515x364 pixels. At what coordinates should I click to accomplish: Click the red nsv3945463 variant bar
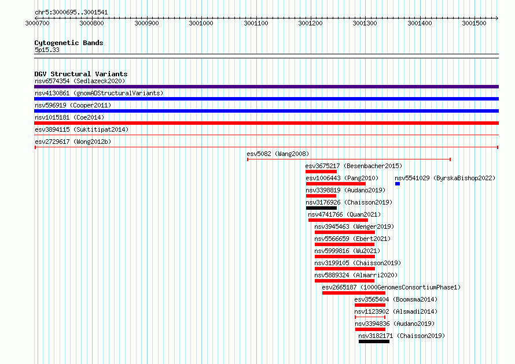coord(345,232)
